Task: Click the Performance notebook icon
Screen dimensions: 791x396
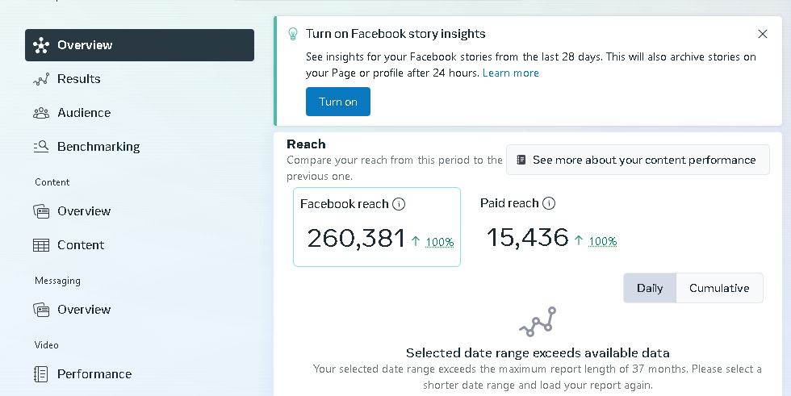Action: click(41, 374)
